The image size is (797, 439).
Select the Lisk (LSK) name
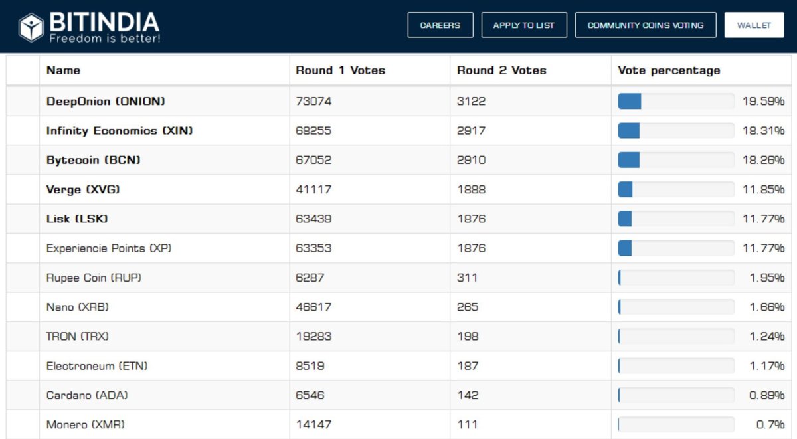tap(77, 219)
